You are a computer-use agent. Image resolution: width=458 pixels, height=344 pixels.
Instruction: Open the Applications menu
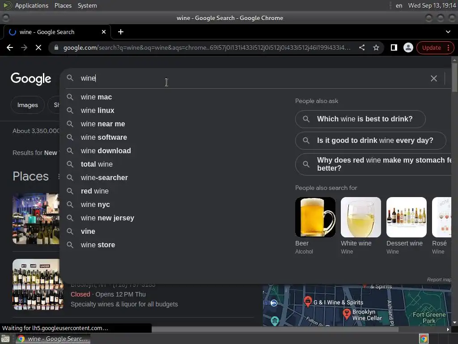(32, 5)
